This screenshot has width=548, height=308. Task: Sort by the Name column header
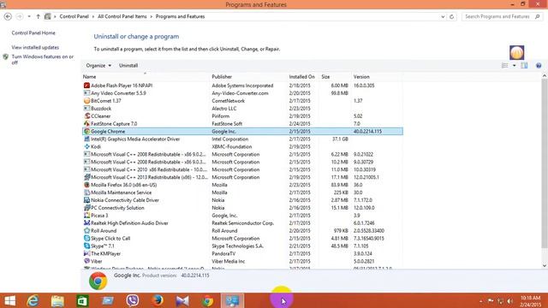[145, 76]
